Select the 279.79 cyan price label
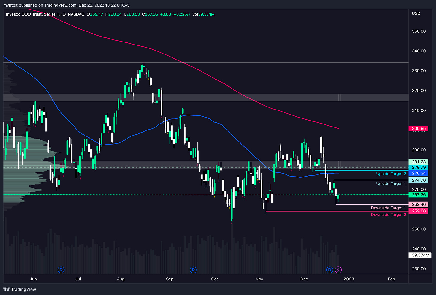 click(418, 168)
